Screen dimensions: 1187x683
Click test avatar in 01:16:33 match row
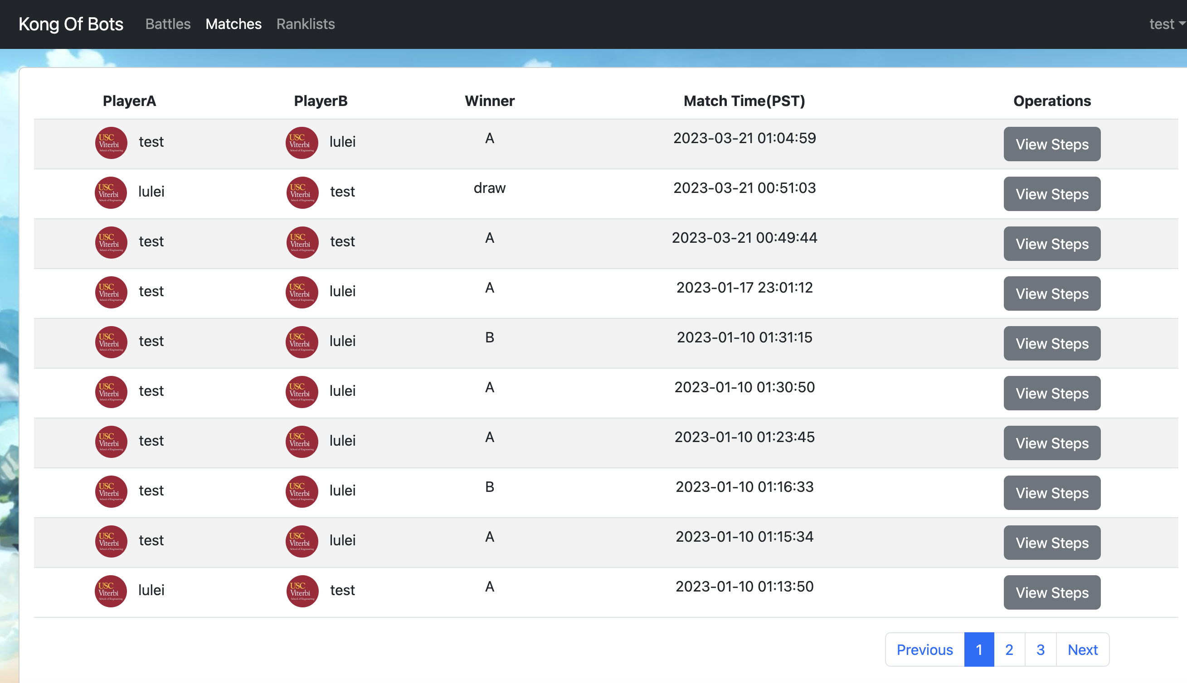(x=111, y=491)
